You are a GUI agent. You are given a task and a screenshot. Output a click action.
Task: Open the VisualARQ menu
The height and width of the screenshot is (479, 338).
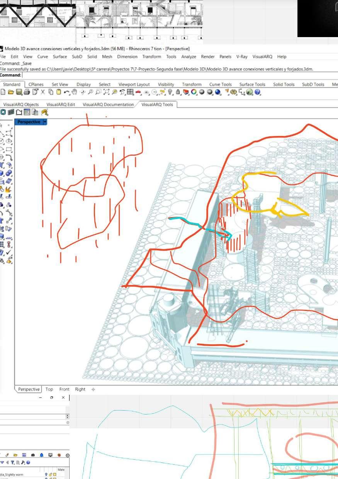point(262,56)
